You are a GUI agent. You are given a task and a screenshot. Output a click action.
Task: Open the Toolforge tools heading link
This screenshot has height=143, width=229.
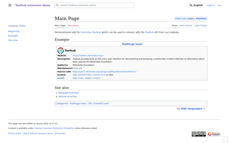point(132,44)
